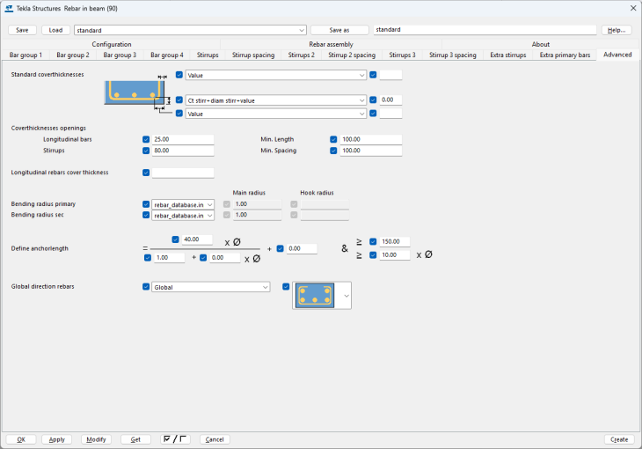
Task: Toggle checkbox beside Ct stirr+diam stirr+value dropdown
Action: coord(179,99)
